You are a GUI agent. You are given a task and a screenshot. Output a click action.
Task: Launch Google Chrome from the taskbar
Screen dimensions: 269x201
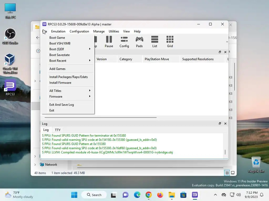pos(149,195)
